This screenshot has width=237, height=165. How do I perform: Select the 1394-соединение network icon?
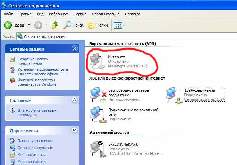[174, 95]
